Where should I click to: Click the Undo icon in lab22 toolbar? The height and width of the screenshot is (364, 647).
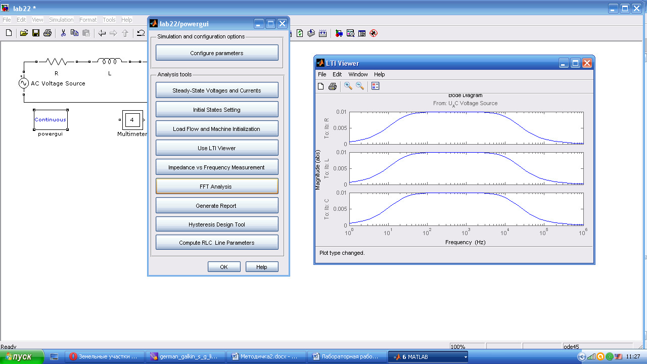coord(141,33)
